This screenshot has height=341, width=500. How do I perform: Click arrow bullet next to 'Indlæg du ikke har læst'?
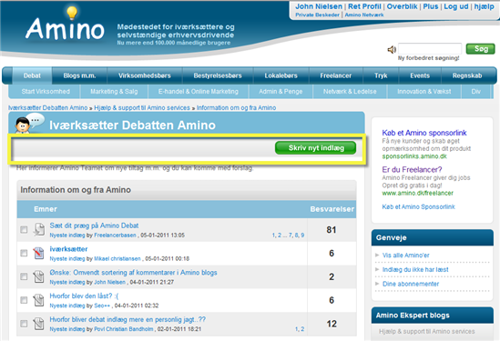point(377,269)
